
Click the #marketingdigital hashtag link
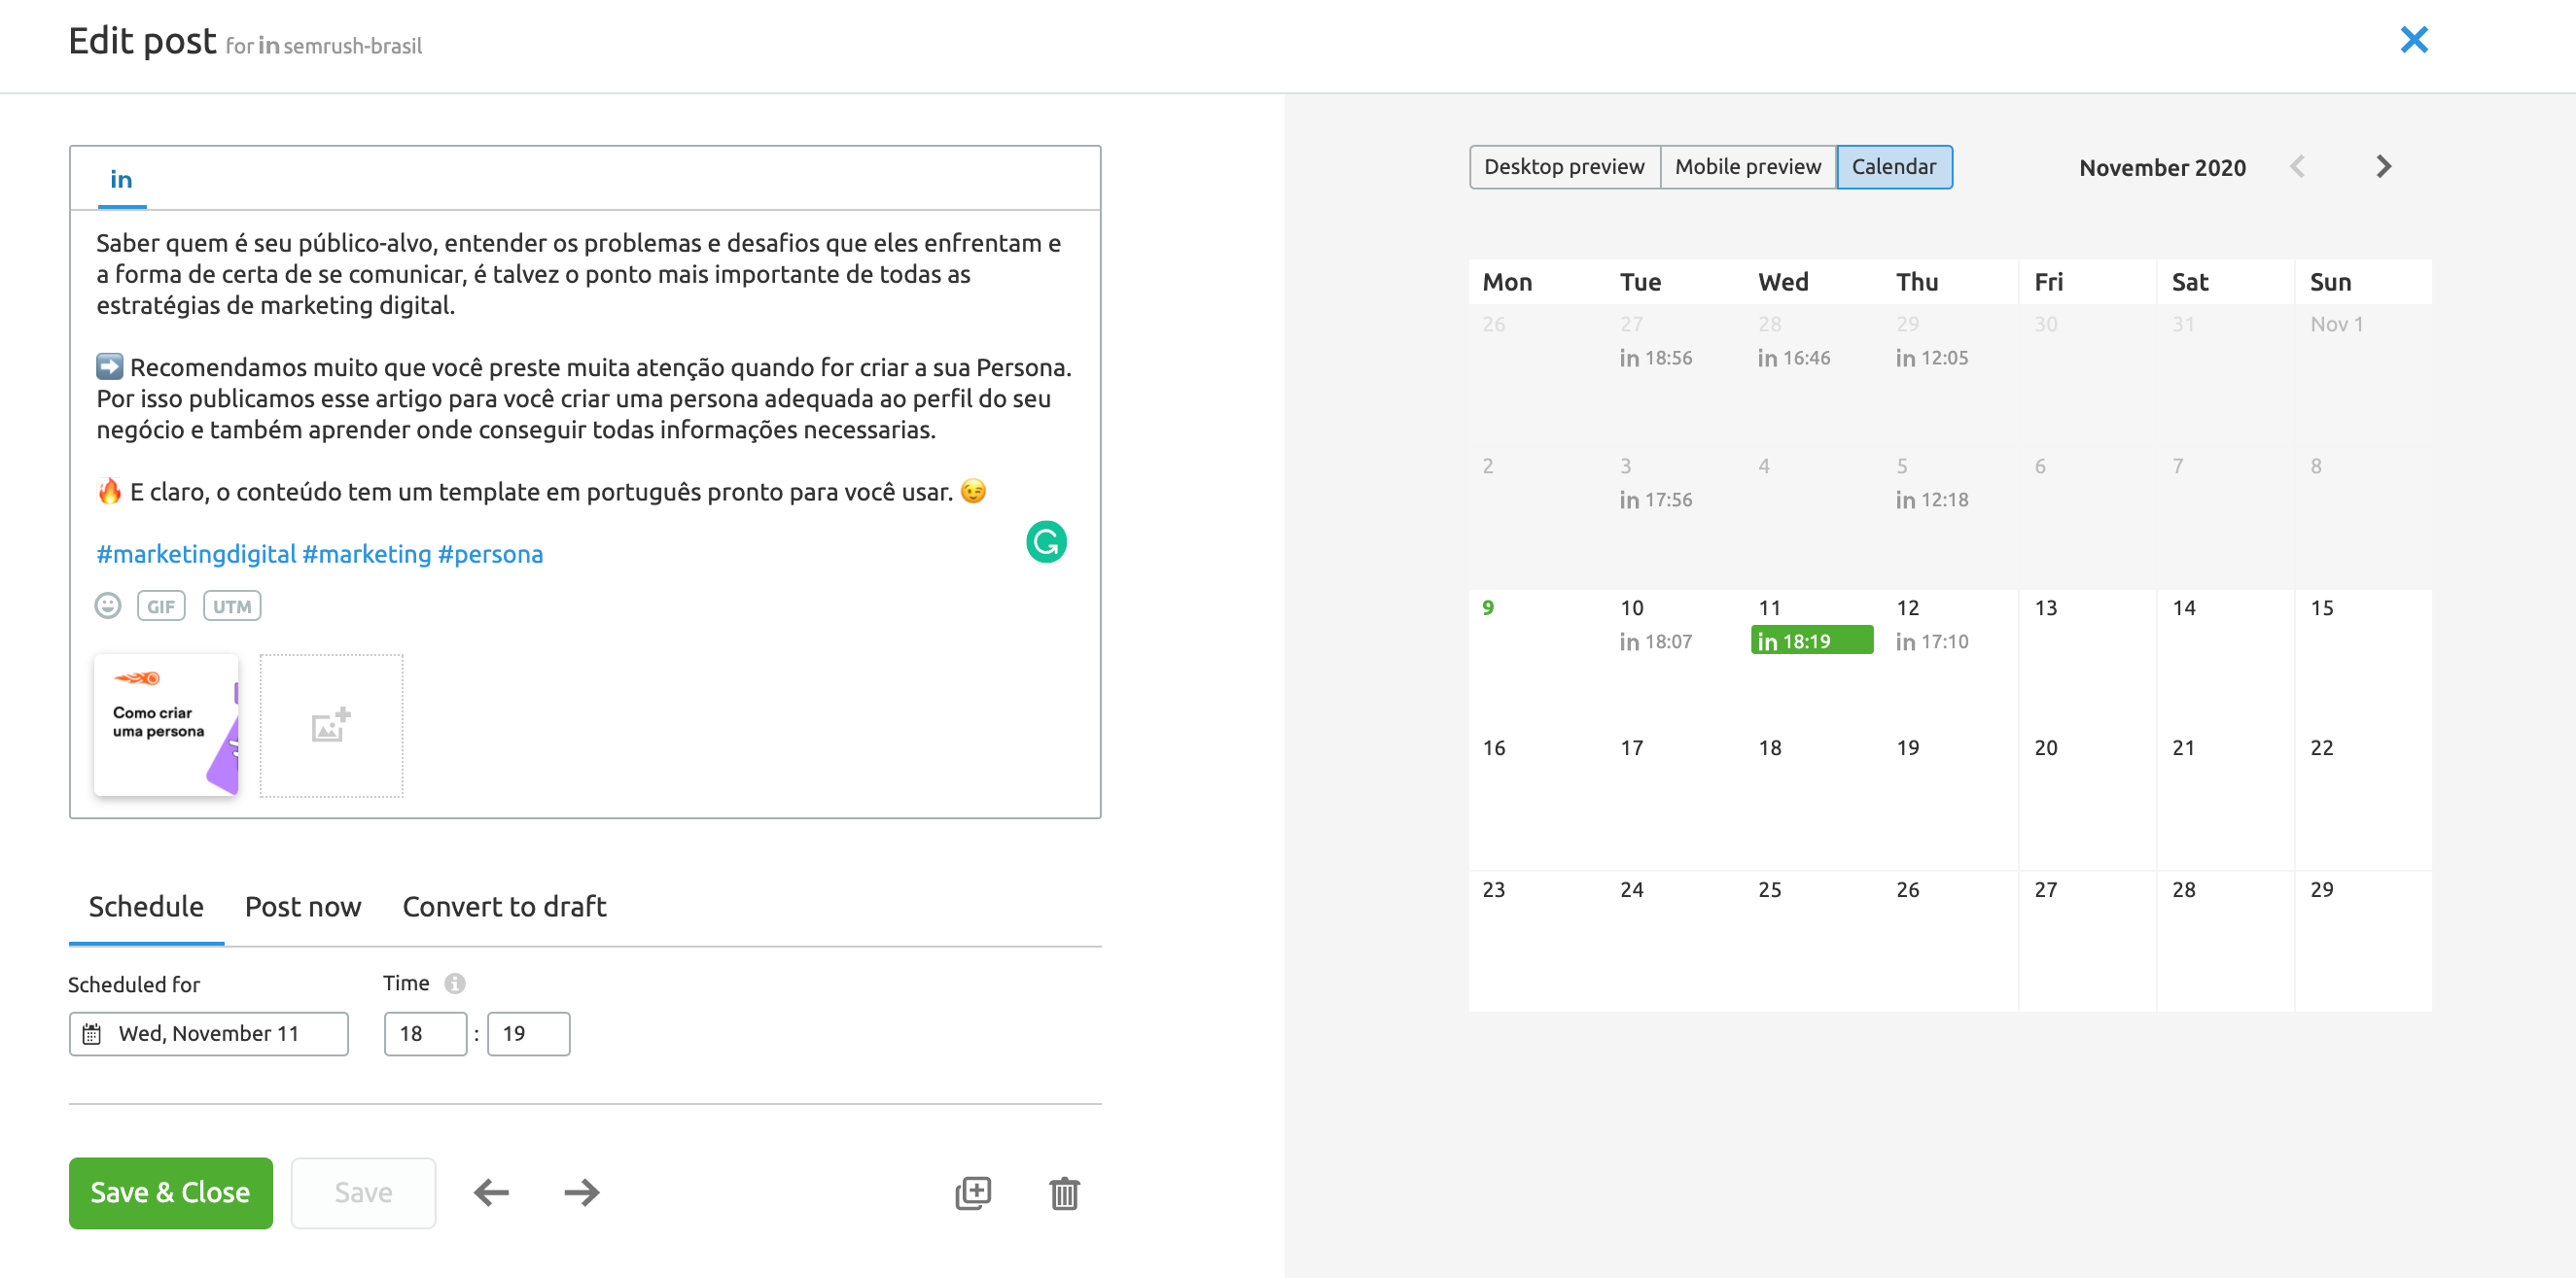click(196, 554)
